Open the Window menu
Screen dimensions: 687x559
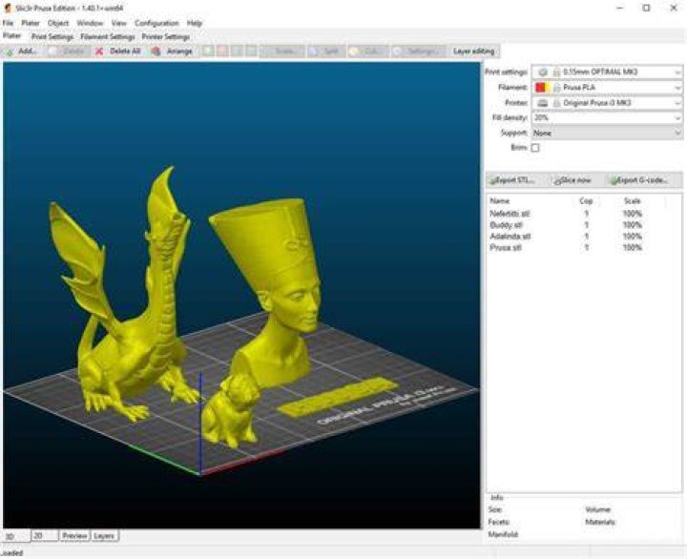point(90,23)
